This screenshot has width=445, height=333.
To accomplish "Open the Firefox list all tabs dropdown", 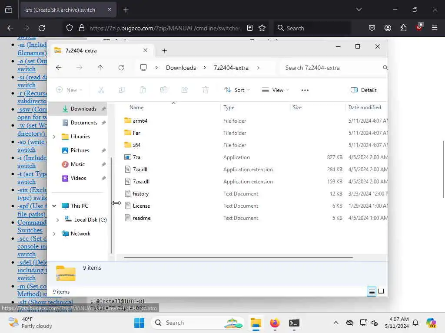I will (x=359, y=10).
